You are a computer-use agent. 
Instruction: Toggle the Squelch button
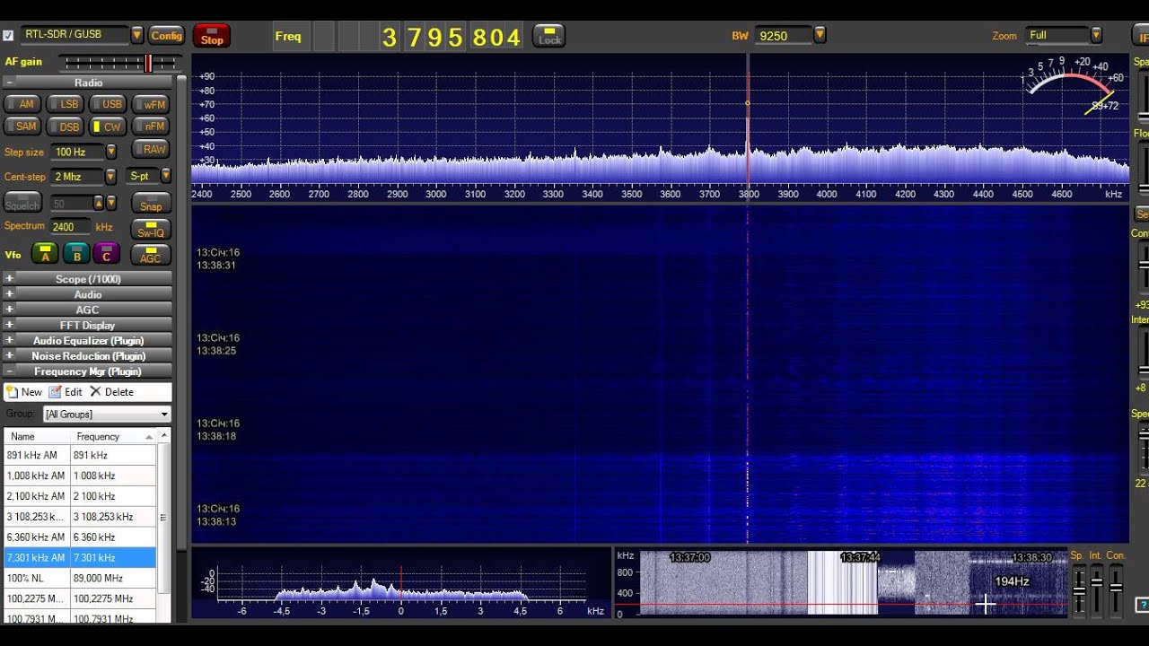(22, 202)
